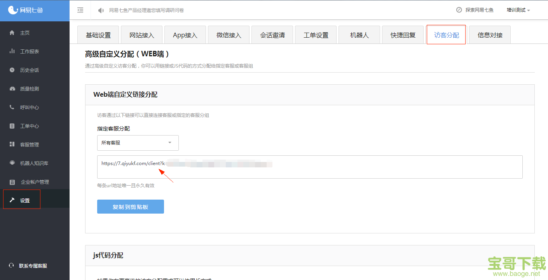Screen dimensions: 548x280
Task: Switch to the 信息对接 tab
Action: pos(490,35)
